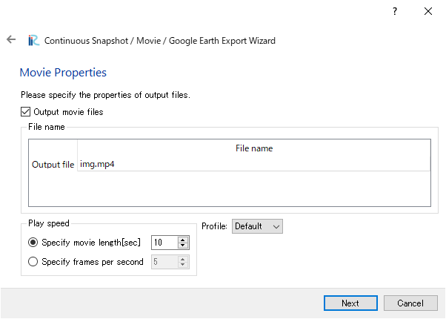Select the Output file row header
The image size is (446, 319).
pyautogui.click(x=53, y=165)
